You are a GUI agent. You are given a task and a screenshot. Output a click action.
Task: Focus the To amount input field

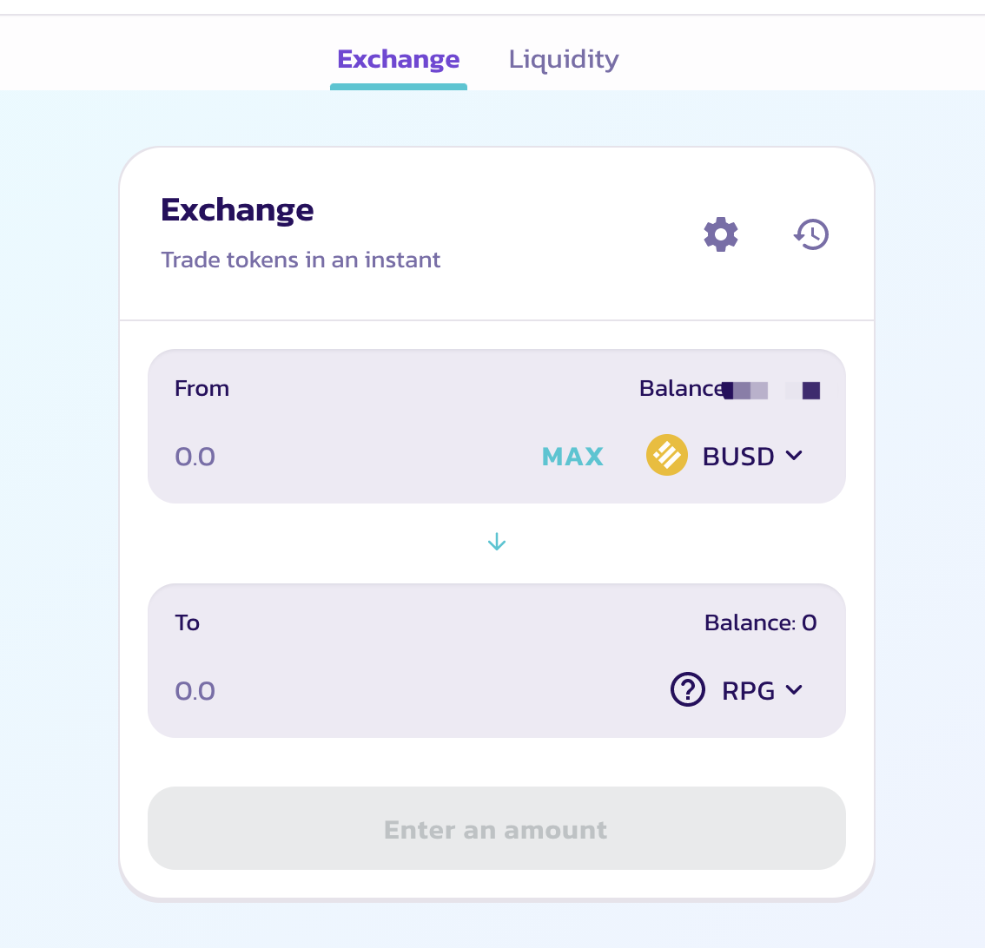(408, 690)
